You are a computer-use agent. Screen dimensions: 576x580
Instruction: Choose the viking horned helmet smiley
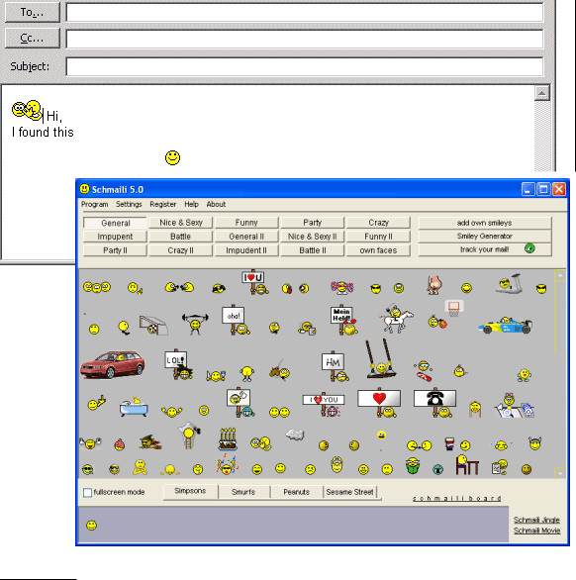pos(535,443)
